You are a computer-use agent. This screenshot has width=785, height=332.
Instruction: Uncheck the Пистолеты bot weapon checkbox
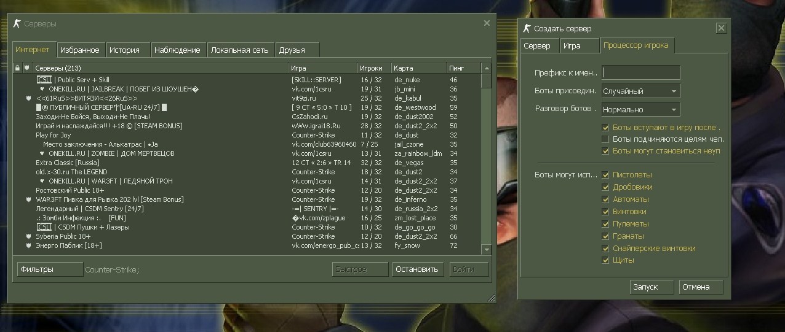pos(605,175)
